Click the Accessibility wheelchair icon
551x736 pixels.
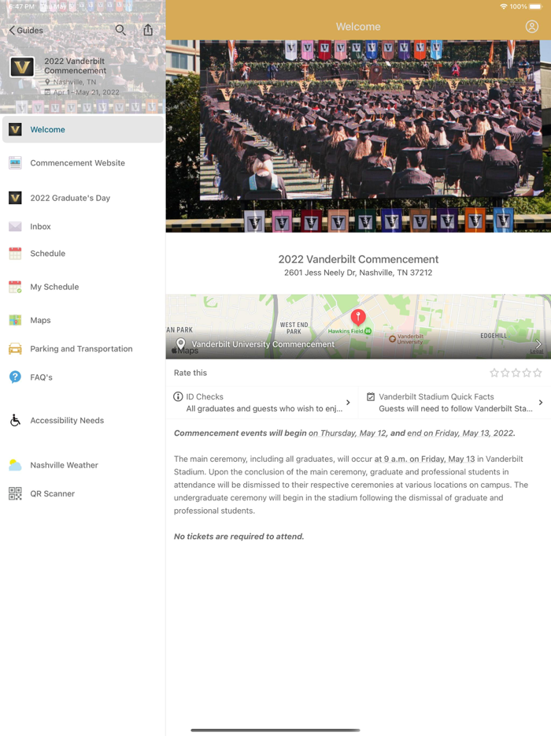pyautogui.click(x=15, y=420)
